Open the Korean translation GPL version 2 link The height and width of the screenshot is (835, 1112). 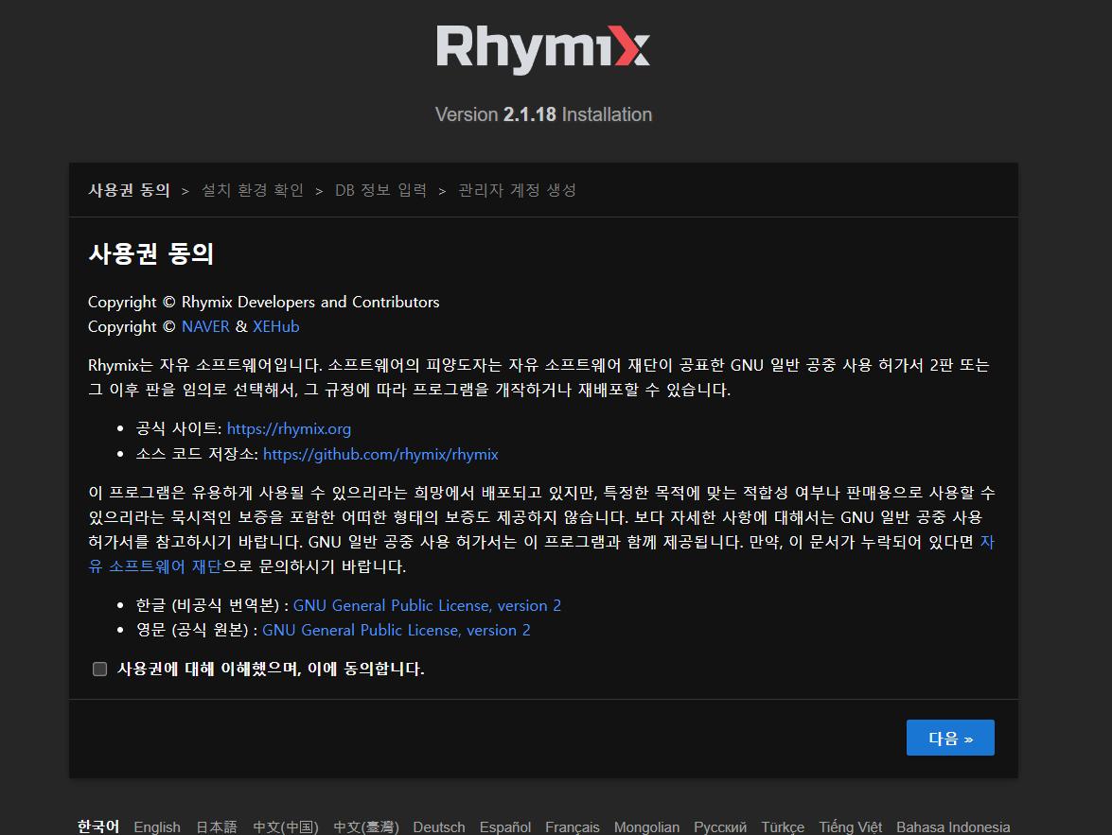tap(427, 605)
